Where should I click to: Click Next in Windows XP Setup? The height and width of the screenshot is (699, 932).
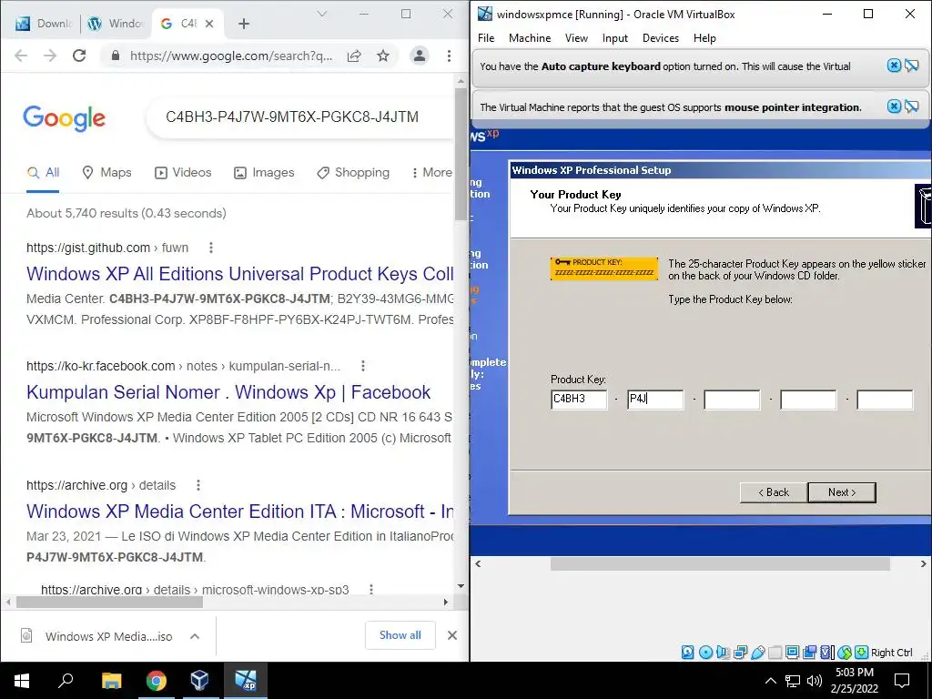point(842,492)
